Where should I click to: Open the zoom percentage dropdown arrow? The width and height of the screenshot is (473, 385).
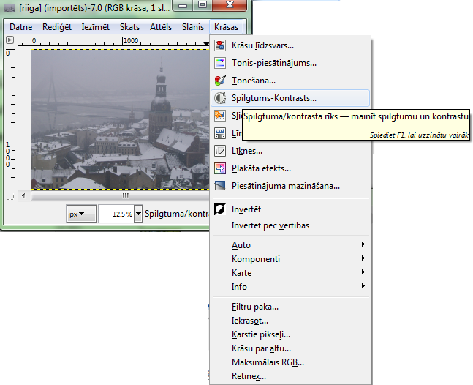coord(139,214)
